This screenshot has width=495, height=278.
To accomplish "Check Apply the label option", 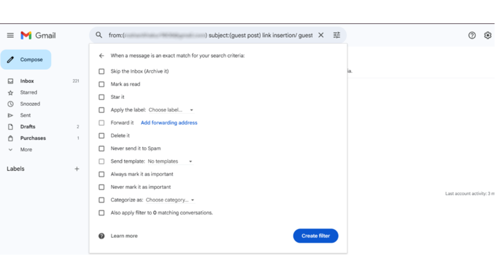I will click(102, 110).
